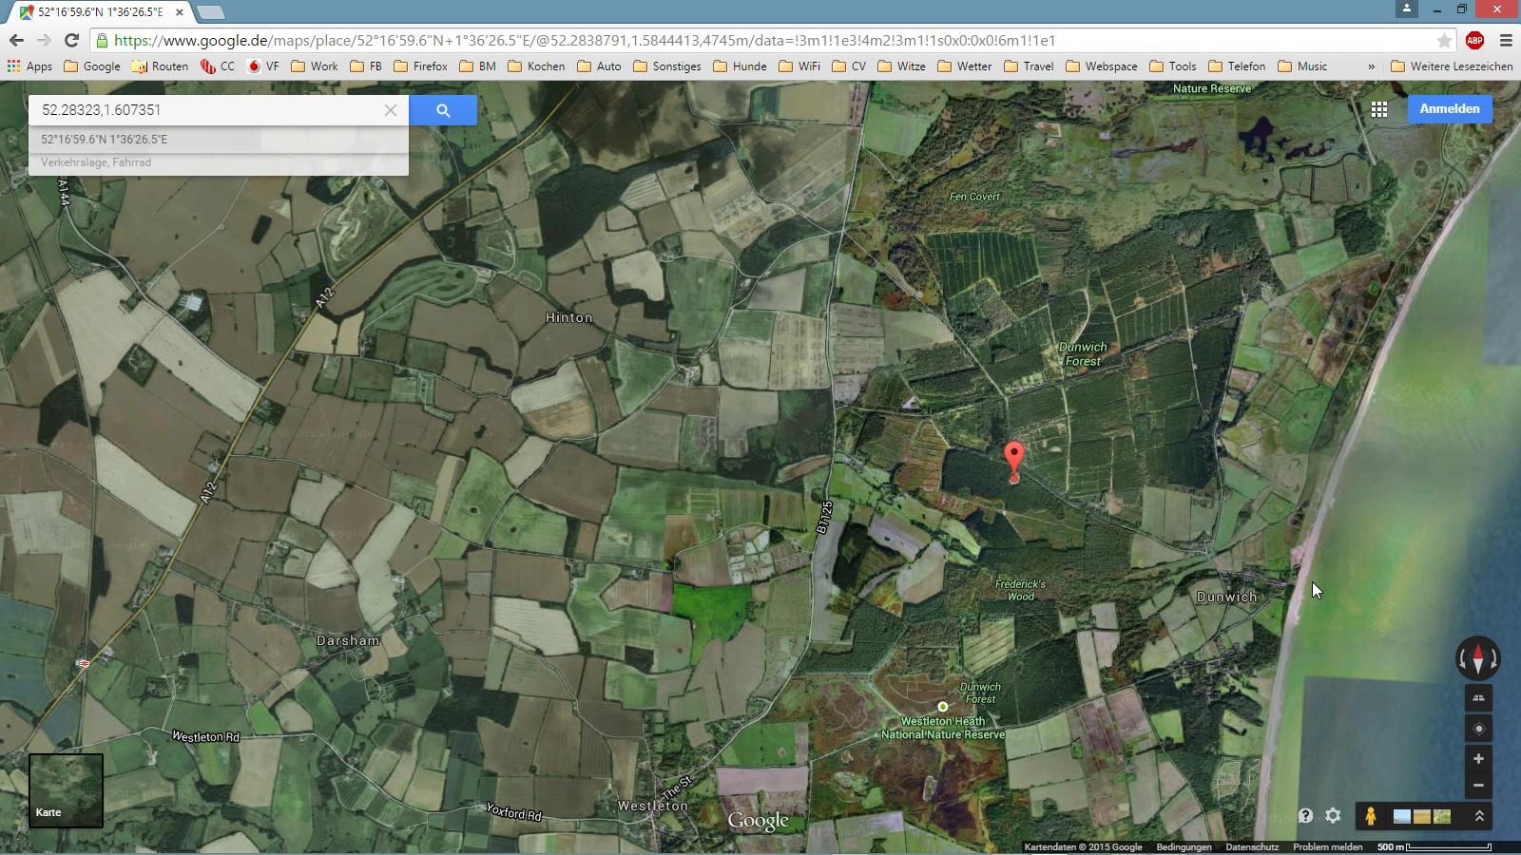Click the Dunwich place label
The image size is (1521, 855).
click(x=1226, y=598)
